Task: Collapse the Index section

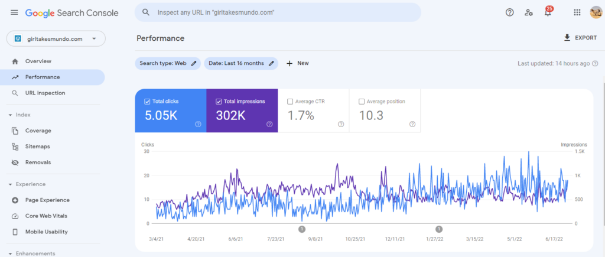Action: point(10,115)
